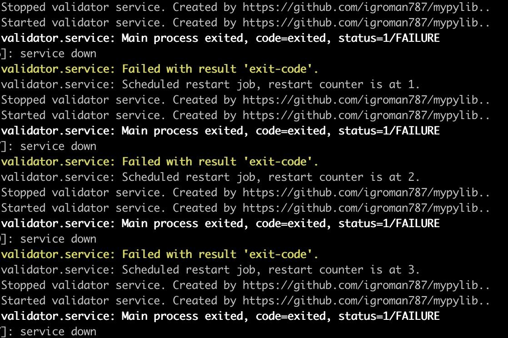Image resolution: width=508 pixels, height=338 pixels.
Task: Open the github link in the bottommost Started line
Action: (x=366, y=301)
